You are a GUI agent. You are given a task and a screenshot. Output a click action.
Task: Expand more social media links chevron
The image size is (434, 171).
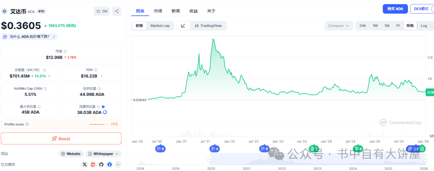coord(118,164)
